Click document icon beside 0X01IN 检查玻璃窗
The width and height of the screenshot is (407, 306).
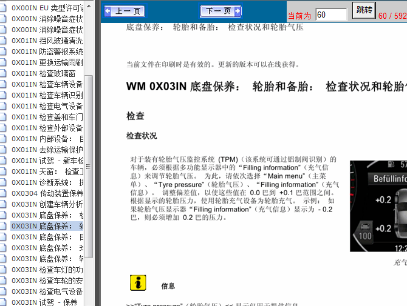(3, 73)
